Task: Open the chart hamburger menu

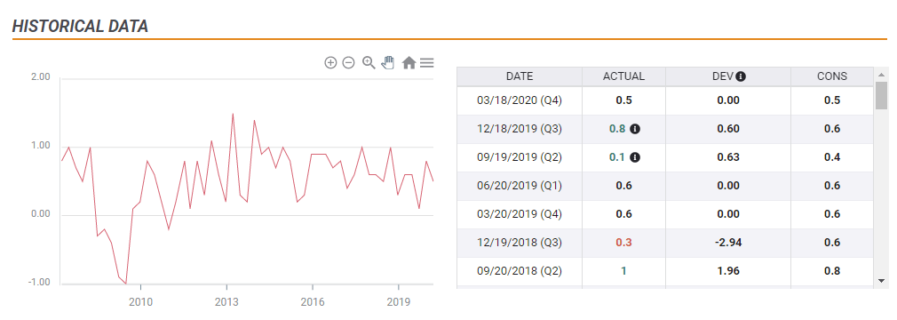Action: 427,63
